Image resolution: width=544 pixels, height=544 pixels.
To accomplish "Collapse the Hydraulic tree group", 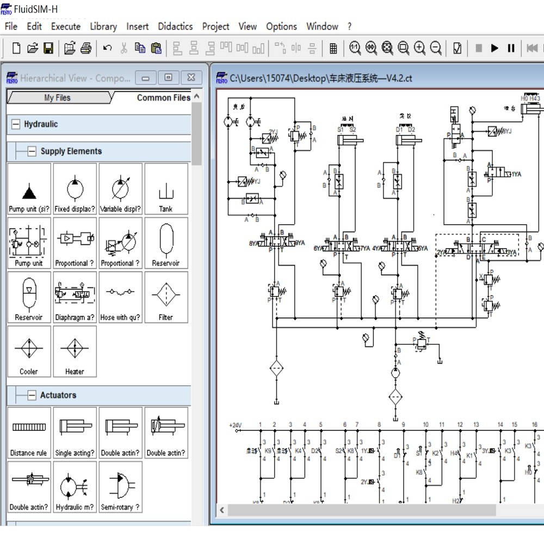I will pos(15,125).
